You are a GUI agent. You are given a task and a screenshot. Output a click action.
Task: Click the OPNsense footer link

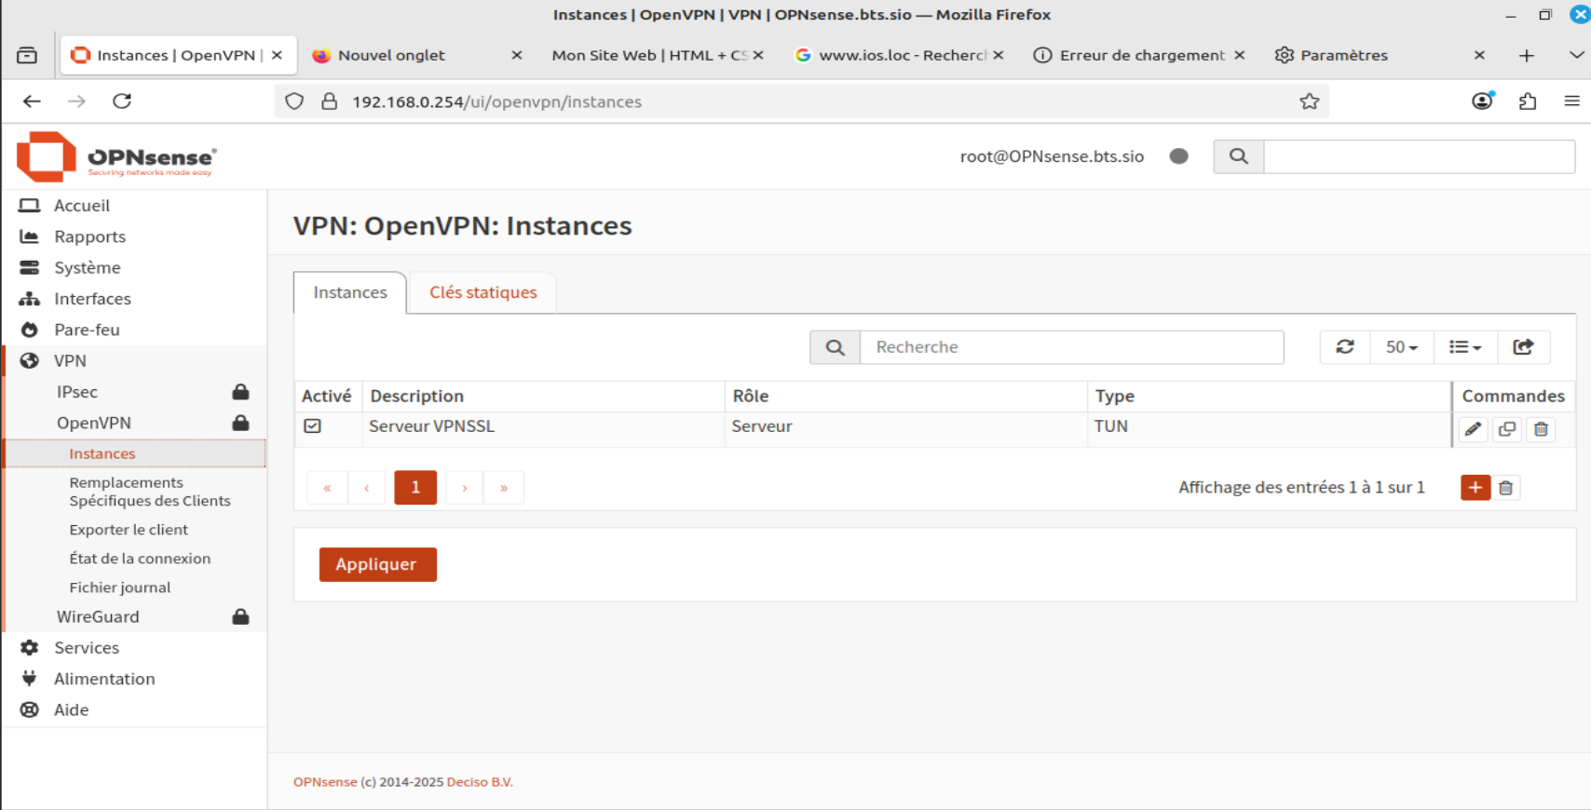pos(325,782)
